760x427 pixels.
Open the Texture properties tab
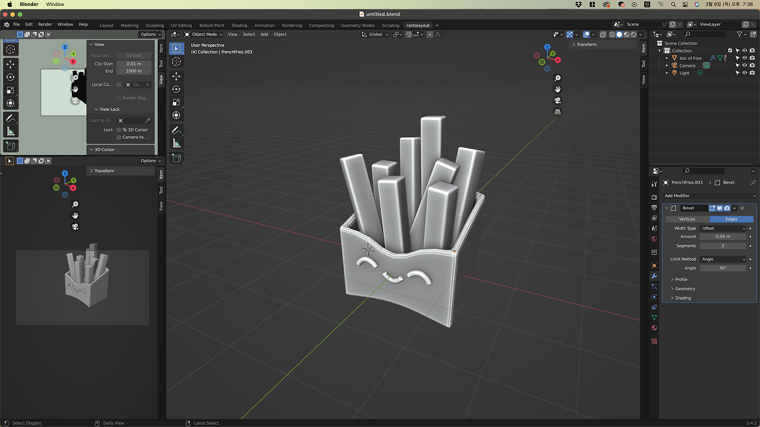pos(654,342)
